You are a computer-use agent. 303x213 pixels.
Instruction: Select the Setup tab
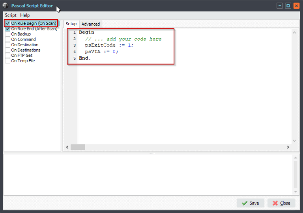(x=71, y=24)
